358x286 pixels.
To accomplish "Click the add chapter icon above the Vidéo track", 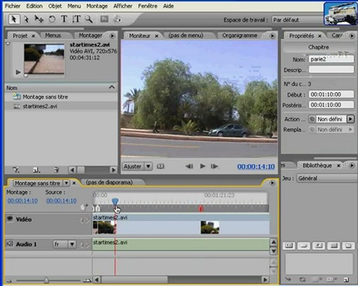I will (84, 207).
